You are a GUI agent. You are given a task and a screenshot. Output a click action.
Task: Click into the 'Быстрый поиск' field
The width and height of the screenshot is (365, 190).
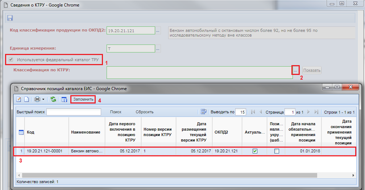tap(74, 112)
